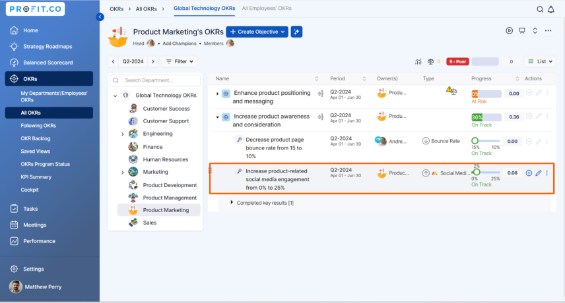Go to next quarter arrow
Viewport: 565px width, 303px height.
152,61
